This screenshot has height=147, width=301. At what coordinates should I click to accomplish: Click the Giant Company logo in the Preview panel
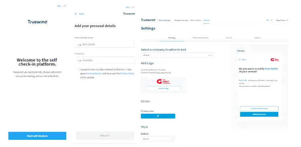(275, 60)
